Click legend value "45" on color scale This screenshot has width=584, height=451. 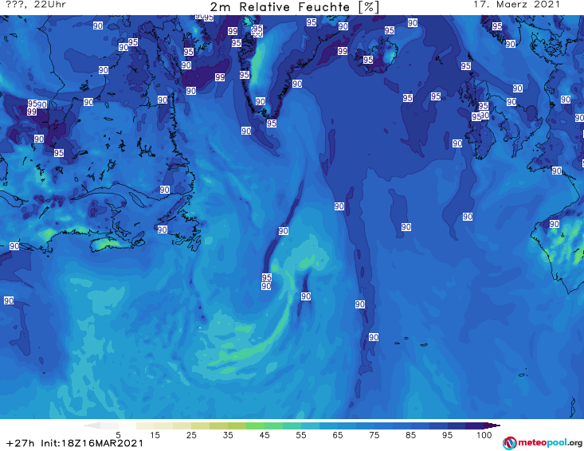pyautogui.click(x=265, y=434)
